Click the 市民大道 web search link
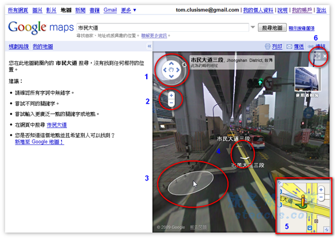335x238 pixels. [56, 125]
